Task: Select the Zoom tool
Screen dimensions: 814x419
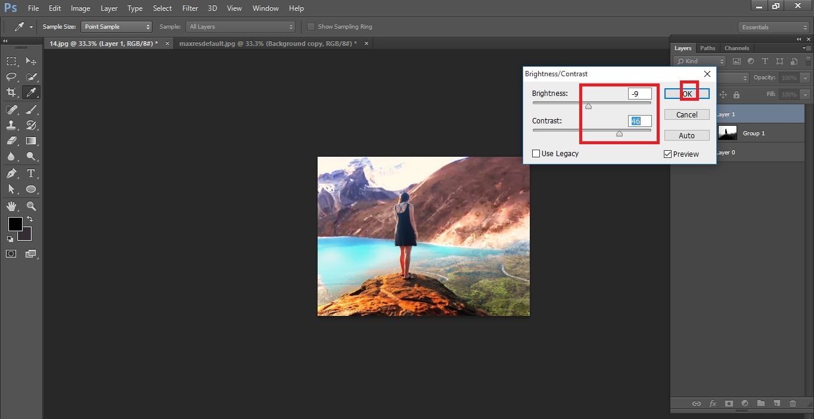Action: [31, 206]
